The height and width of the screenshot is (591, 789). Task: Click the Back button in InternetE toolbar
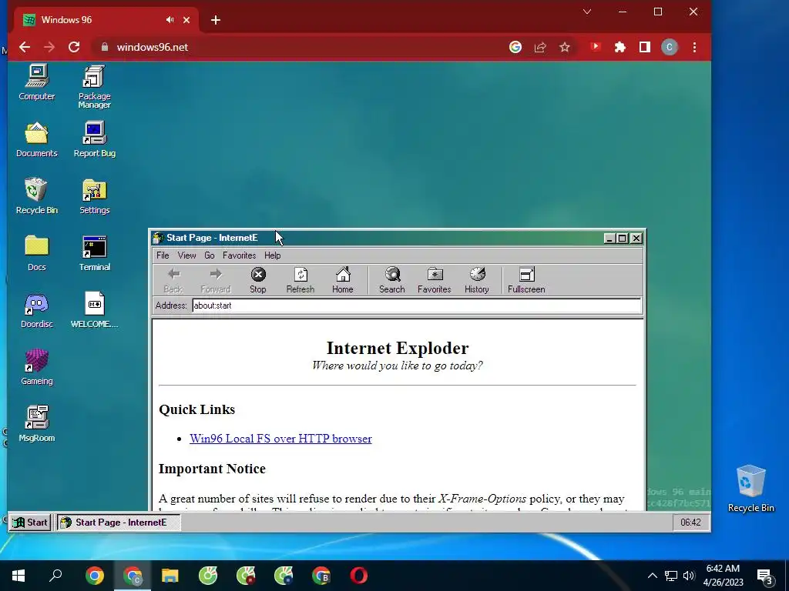[173, 280]
